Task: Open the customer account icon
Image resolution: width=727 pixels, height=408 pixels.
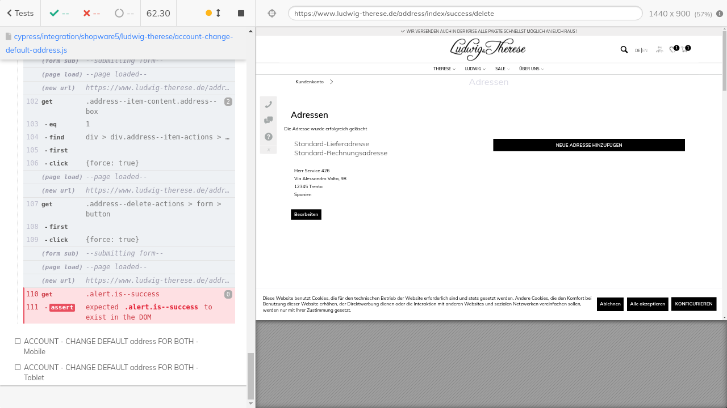Action: [x=659, y=50]
